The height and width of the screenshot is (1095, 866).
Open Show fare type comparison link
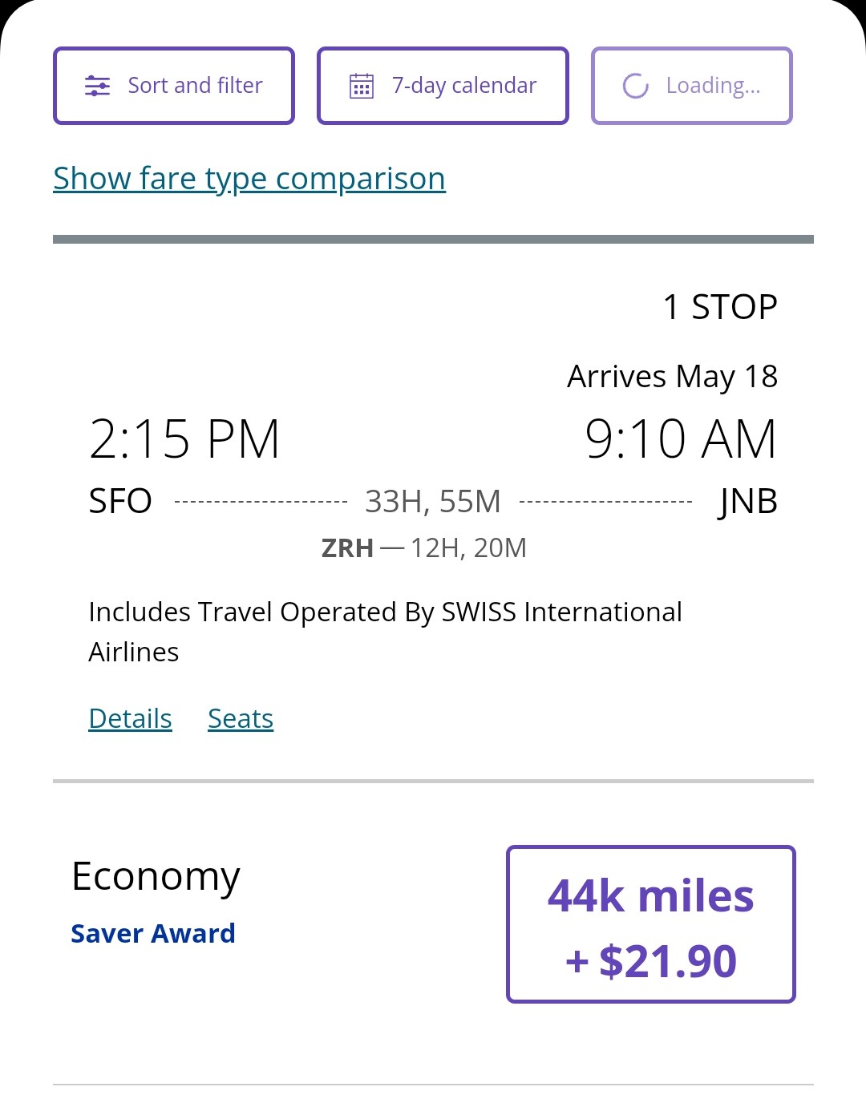coord(249,178)
